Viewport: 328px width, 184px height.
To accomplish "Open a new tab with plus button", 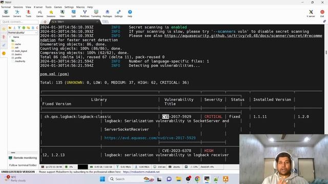I will click(x=106, y=21).
